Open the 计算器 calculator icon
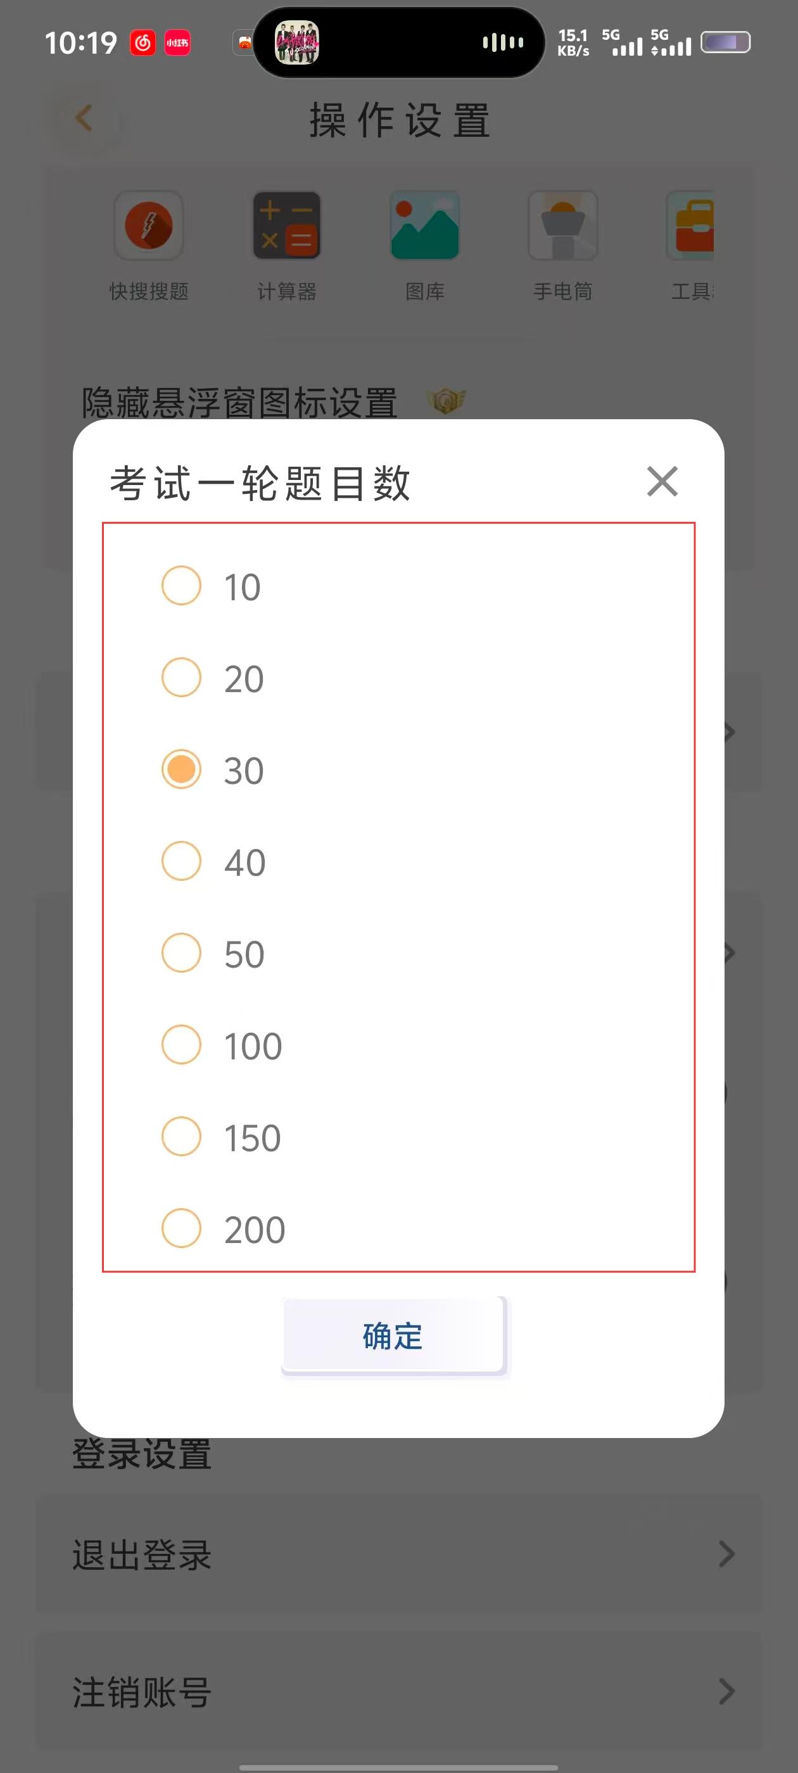The width and height of the screenshot is (798, 1773). (x=286, y=226)
